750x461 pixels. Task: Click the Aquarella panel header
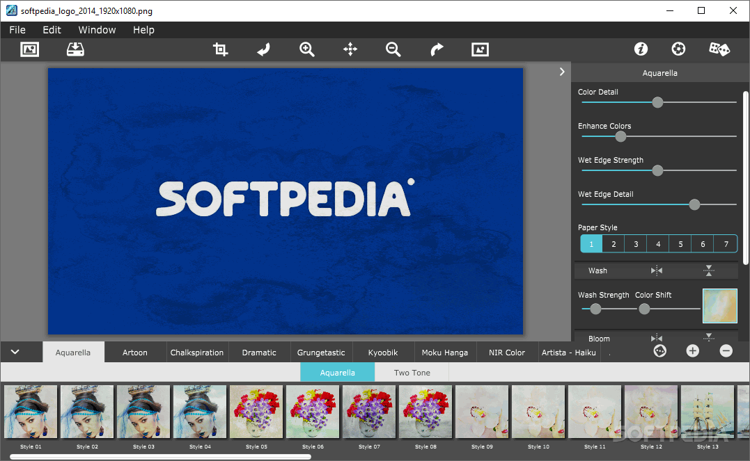click(659, 73)
